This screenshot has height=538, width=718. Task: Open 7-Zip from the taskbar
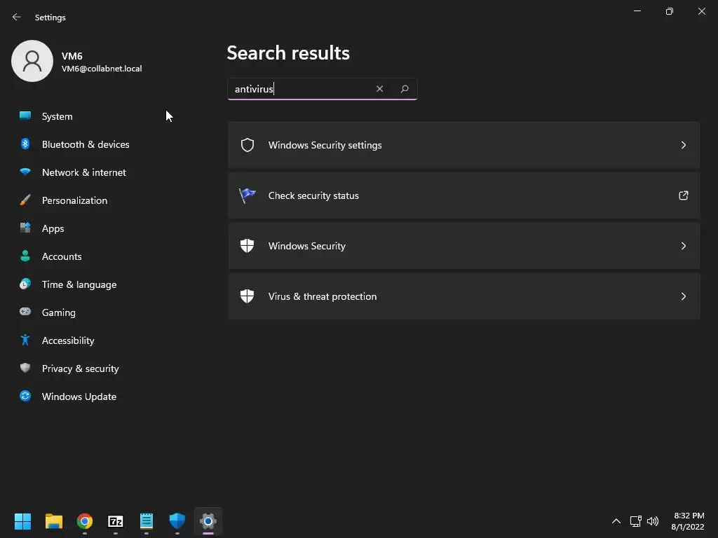(116, 521)
